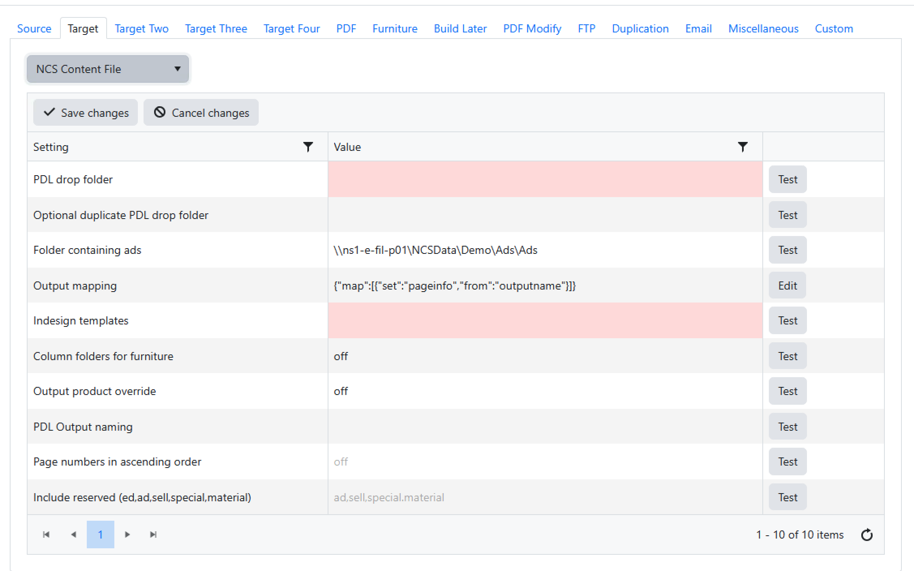Go to previous page arrow icon

73,535
